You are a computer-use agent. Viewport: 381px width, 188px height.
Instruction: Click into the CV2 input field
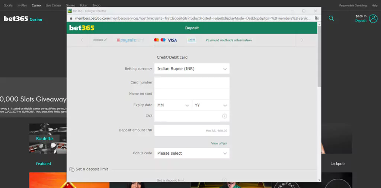(x=192, y=116)
